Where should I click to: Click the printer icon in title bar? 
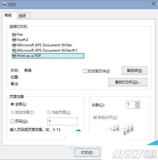[x=5, y=4]
